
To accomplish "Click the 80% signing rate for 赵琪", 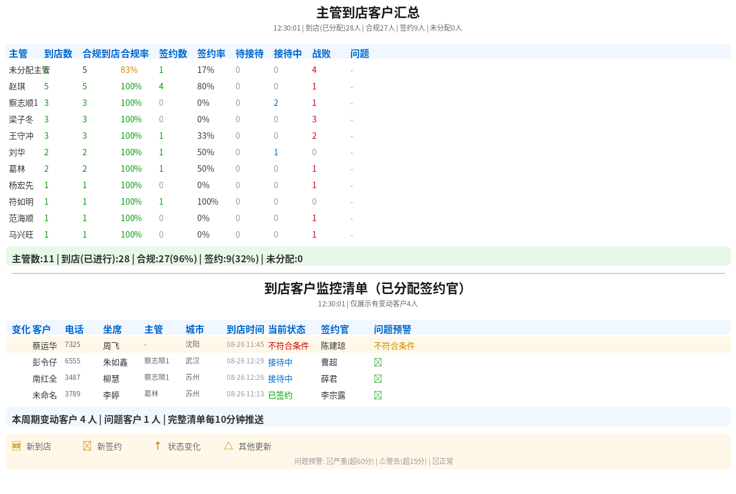I will click(x=205, y=86).
